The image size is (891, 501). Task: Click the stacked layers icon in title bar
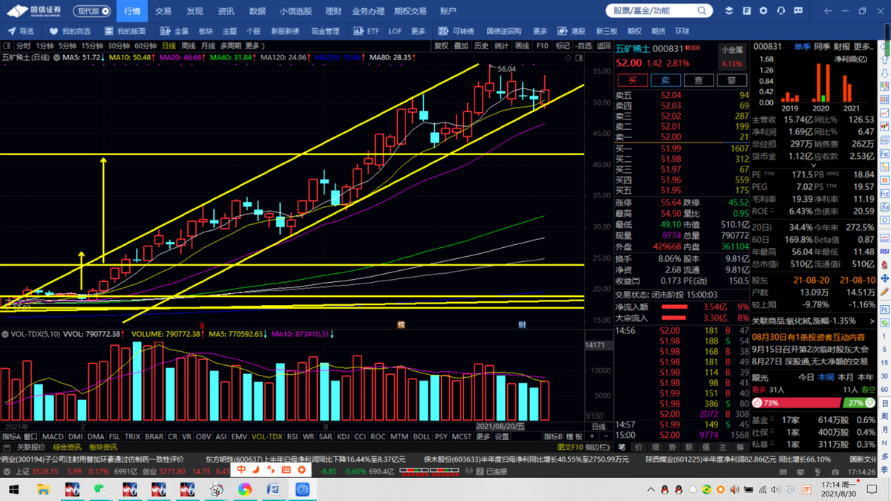point(729,11)
